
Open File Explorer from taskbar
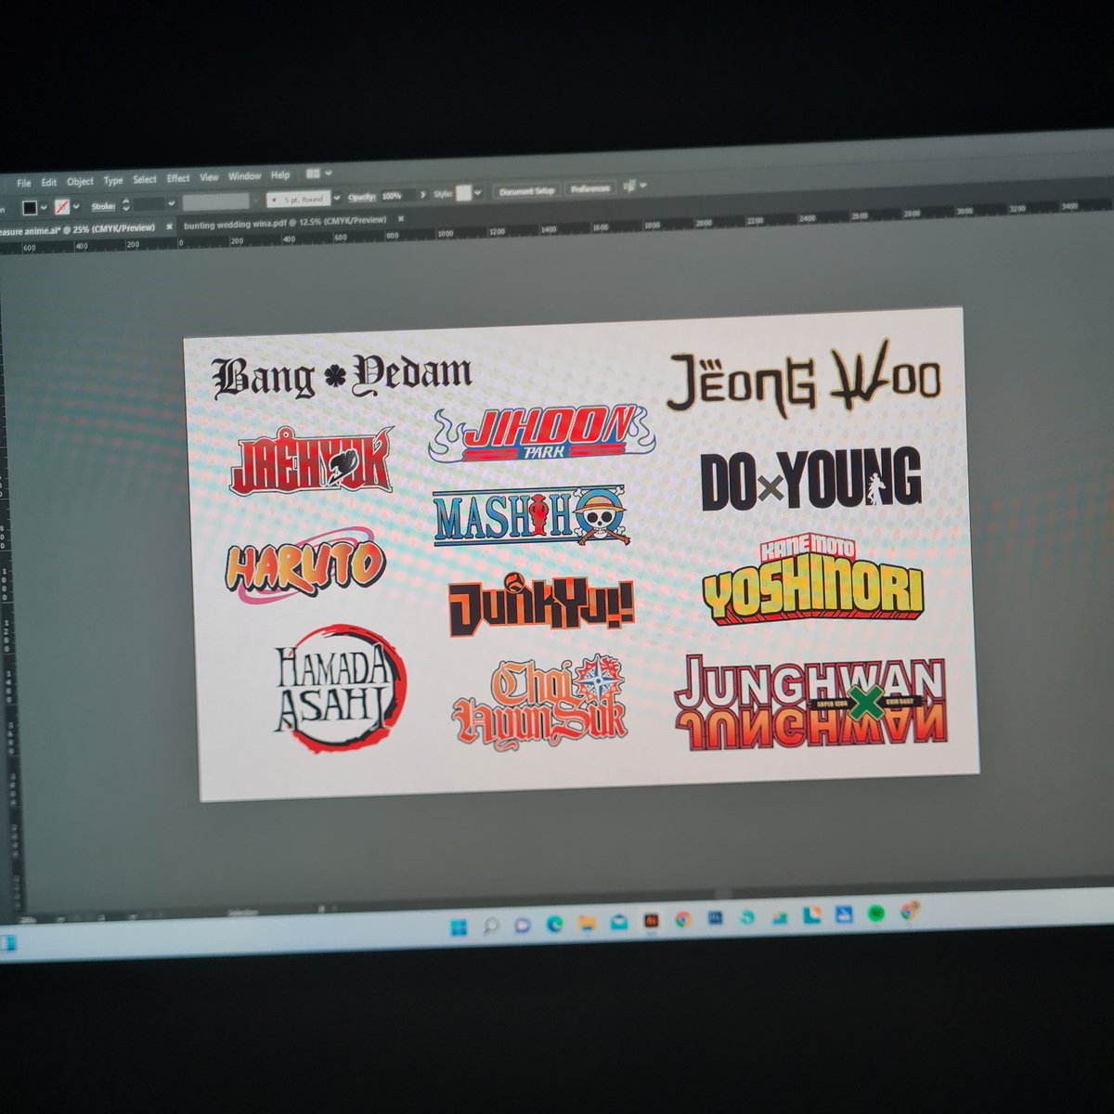pyautogui.click(x=587, y=923)
